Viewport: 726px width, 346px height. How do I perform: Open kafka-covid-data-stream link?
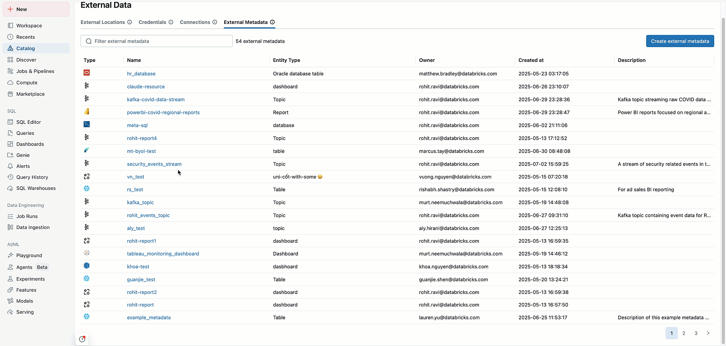[x=156, y=100]
